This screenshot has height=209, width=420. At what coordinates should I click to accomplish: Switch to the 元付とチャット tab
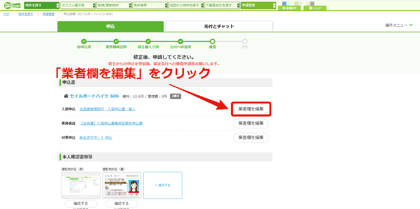point(219,26)
